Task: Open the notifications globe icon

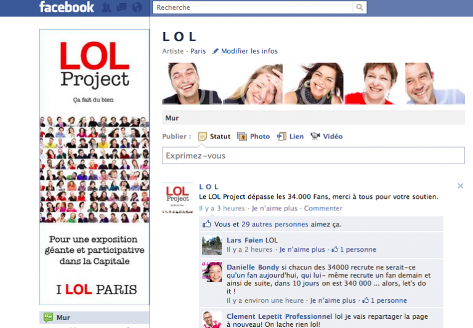Action: (137, 8)
